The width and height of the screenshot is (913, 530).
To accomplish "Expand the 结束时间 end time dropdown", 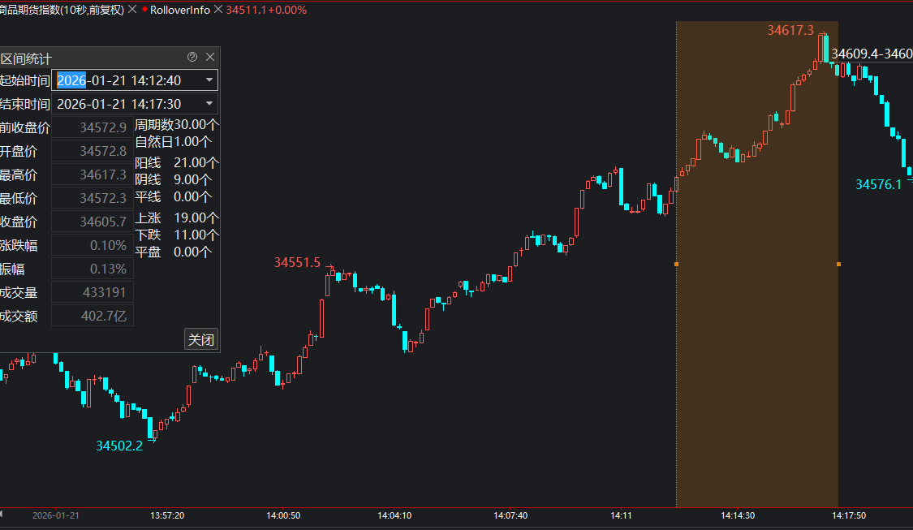I will pyautogui.click(x=209, y=104).
